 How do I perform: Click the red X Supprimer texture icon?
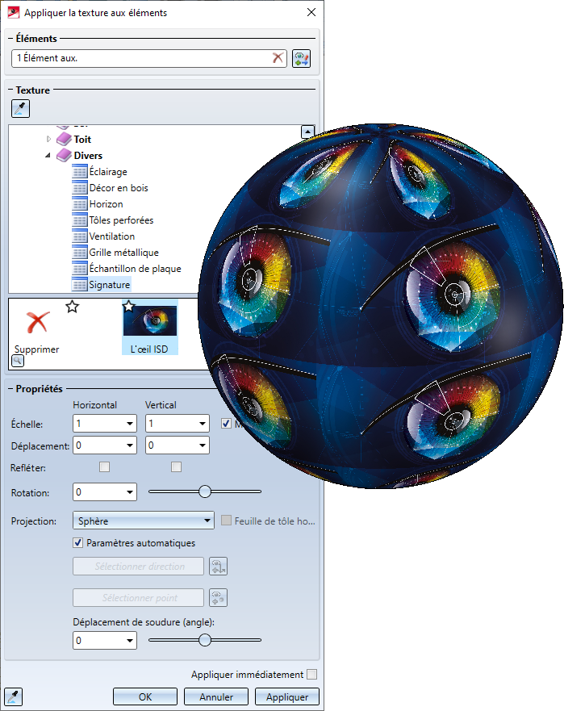coord(37,322)
